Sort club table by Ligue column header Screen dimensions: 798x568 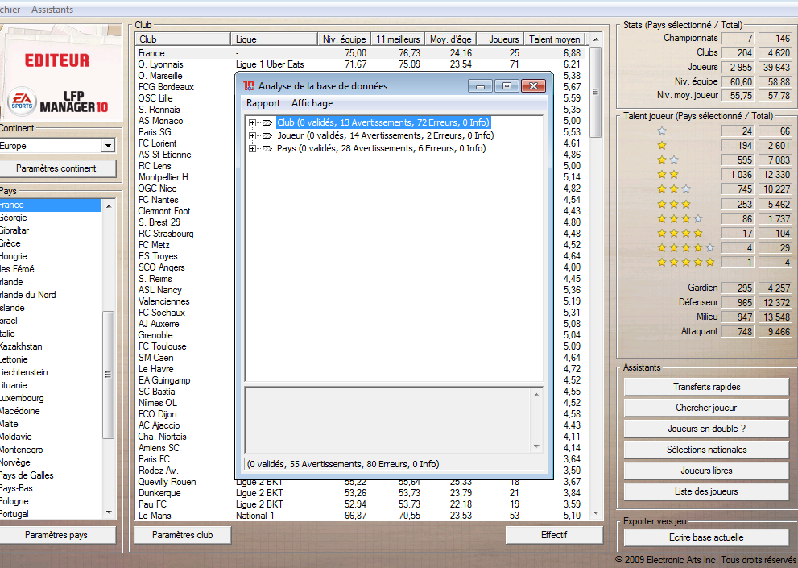coord(274,39)
